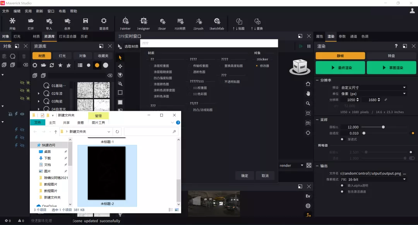
Task: Open the 编辑 menu
Action: pyautogui.click(x=17, y=11)
